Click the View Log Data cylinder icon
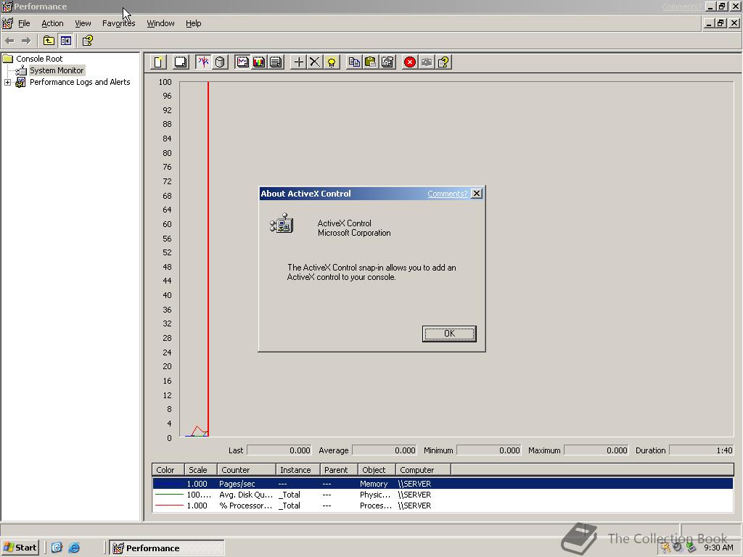 (221, 62)
